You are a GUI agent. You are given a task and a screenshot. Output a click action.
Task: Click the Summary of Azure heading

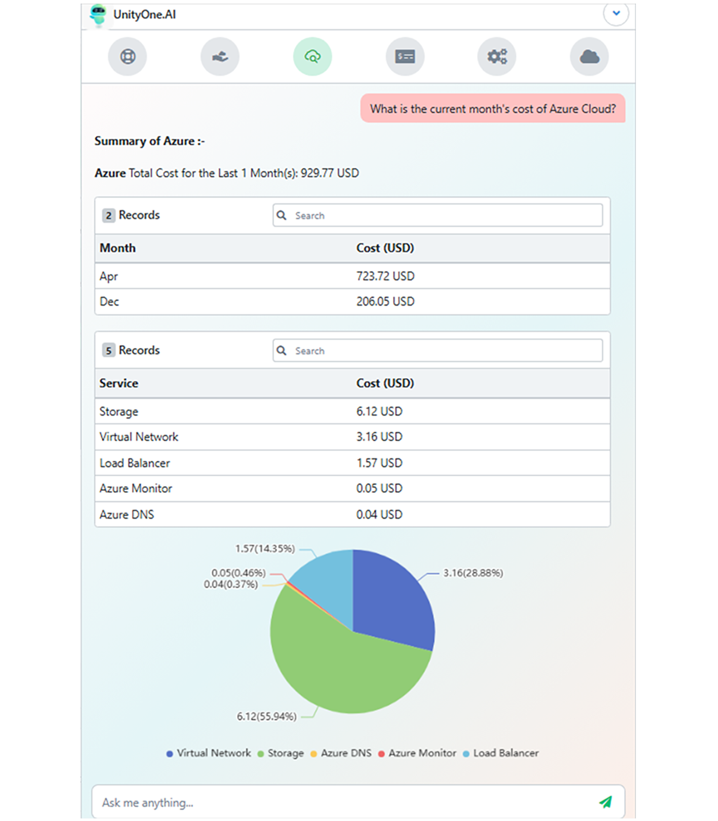pyautogui.click(x=149, y=141)
